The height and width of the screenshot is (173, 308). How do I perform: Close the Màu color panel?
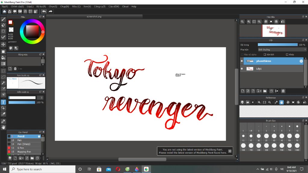pos(44,17)
